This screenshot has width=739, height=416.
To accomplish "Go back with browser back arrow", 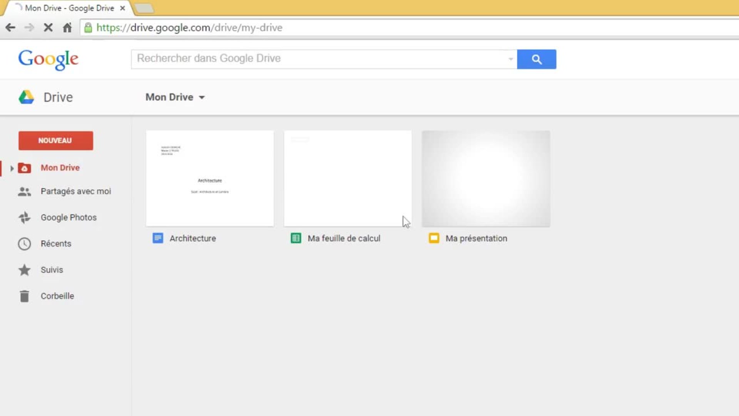I will click(10, 28).
